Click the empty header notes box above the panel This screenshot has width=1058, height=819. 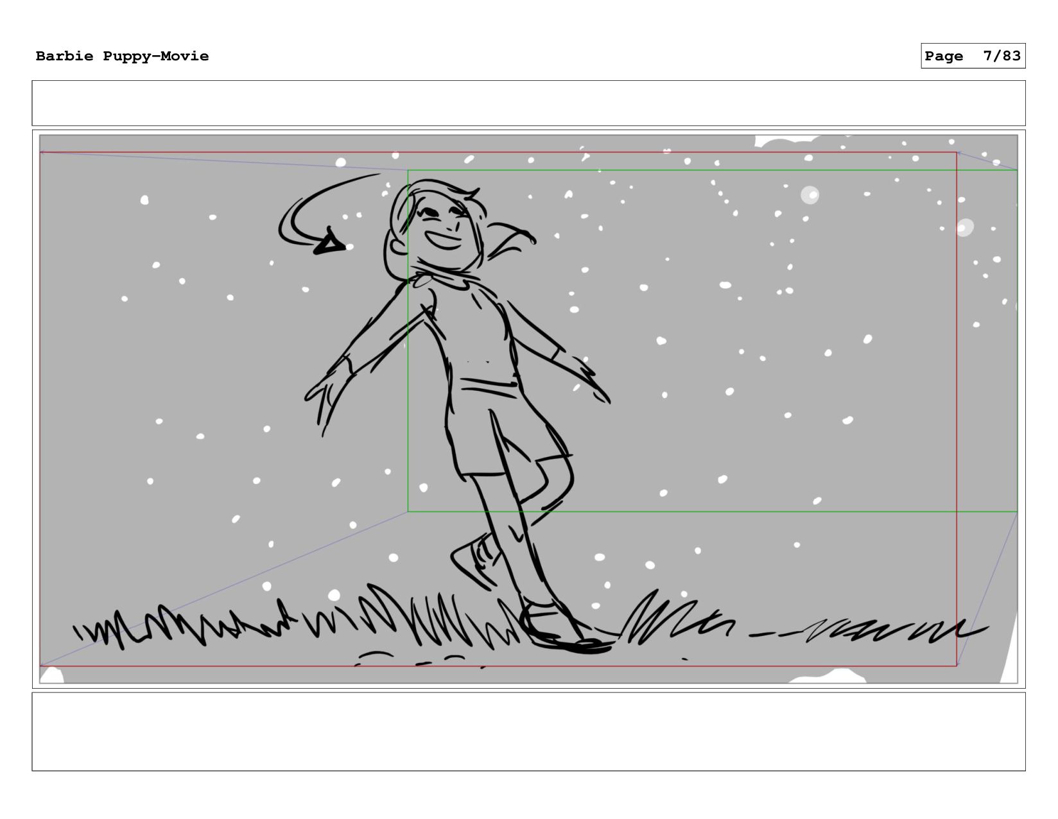pos(528,103)
